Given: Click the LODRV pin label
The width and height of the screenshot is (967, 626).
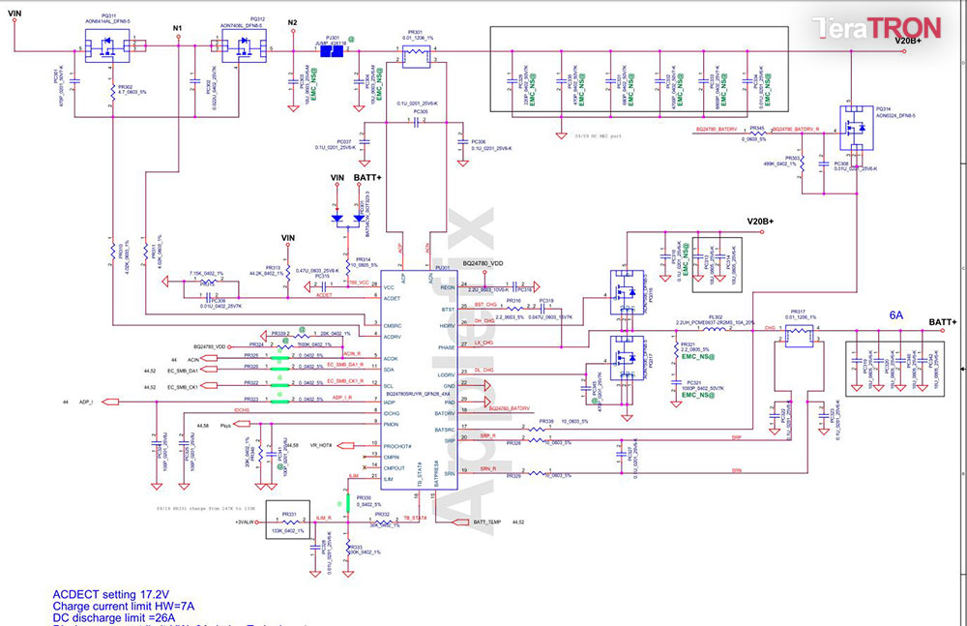Looking at the screenshot, I should (x=447, y=374).
